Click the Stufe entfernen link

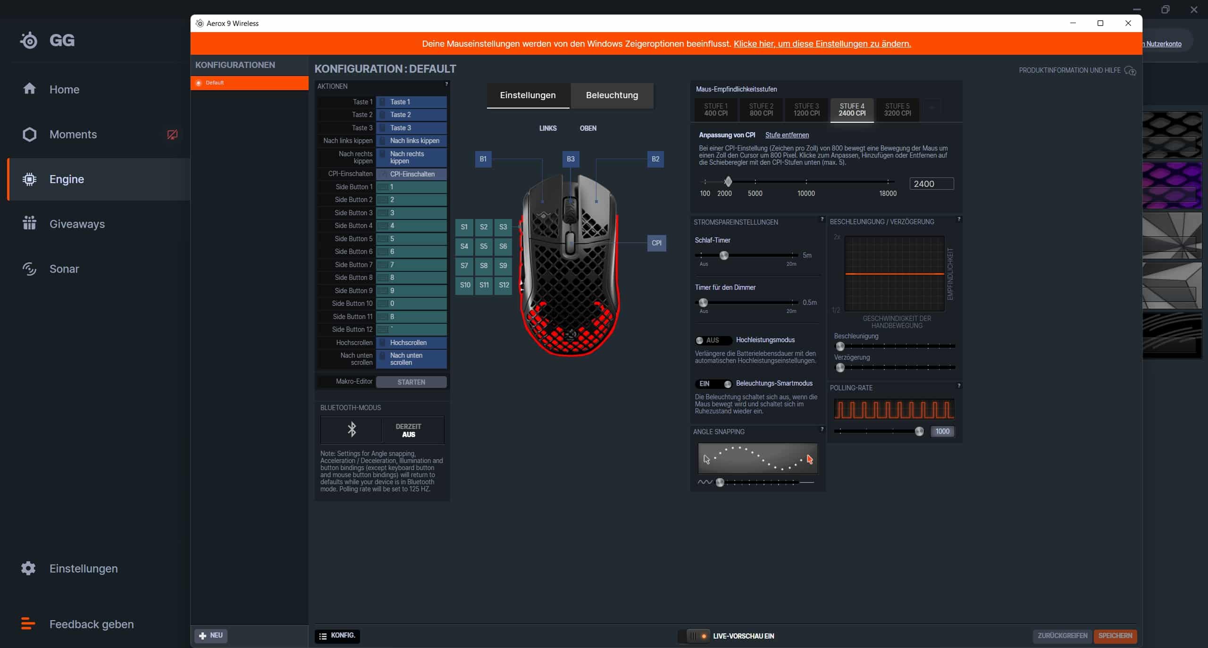coord(787,135)
